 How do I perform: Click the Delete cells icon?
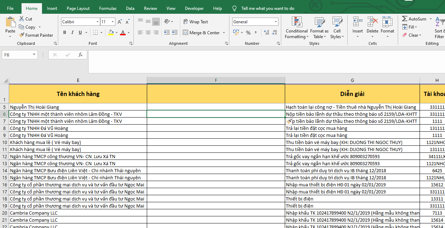pyautogui.click(x=372, y=22)
